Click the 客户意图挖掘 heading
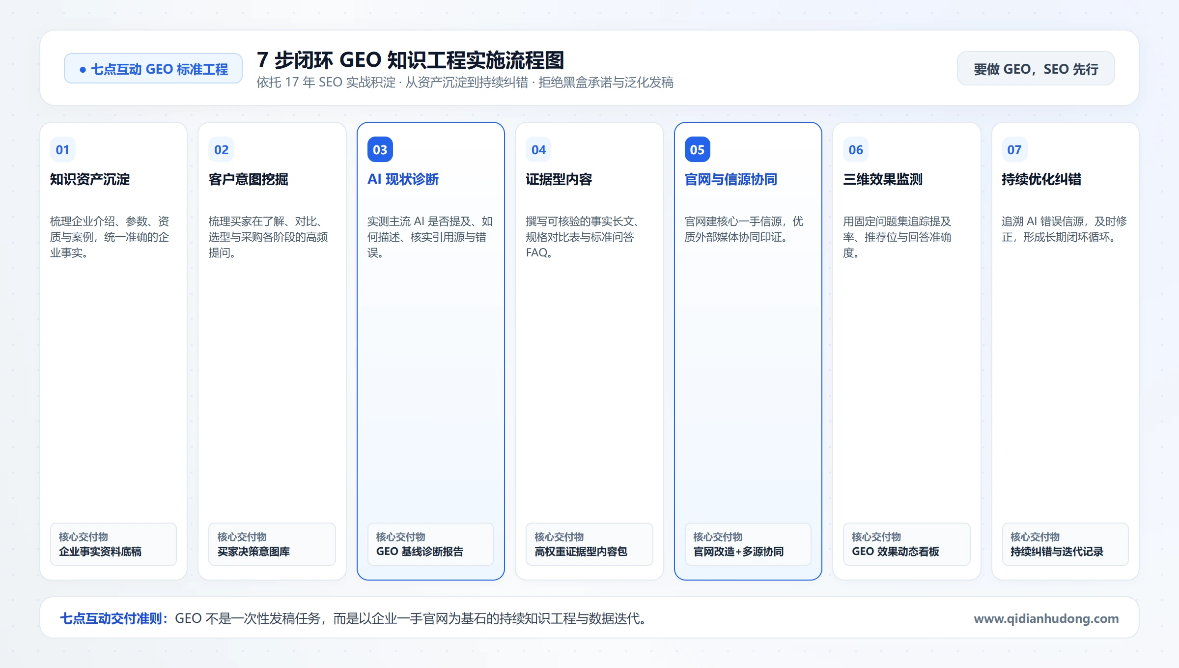This screenshot has width=1179, height=668. (x=248, y=179)
